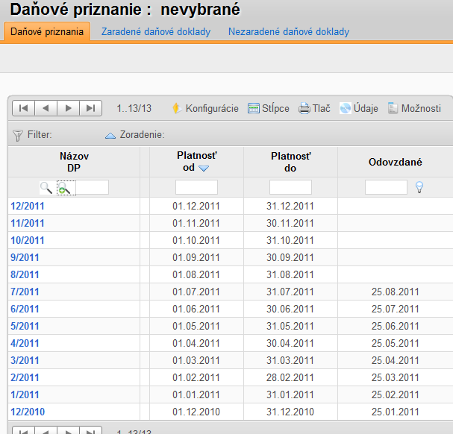Open Stĺpce column chooser
453x434 pixels.
coord(269,109)
